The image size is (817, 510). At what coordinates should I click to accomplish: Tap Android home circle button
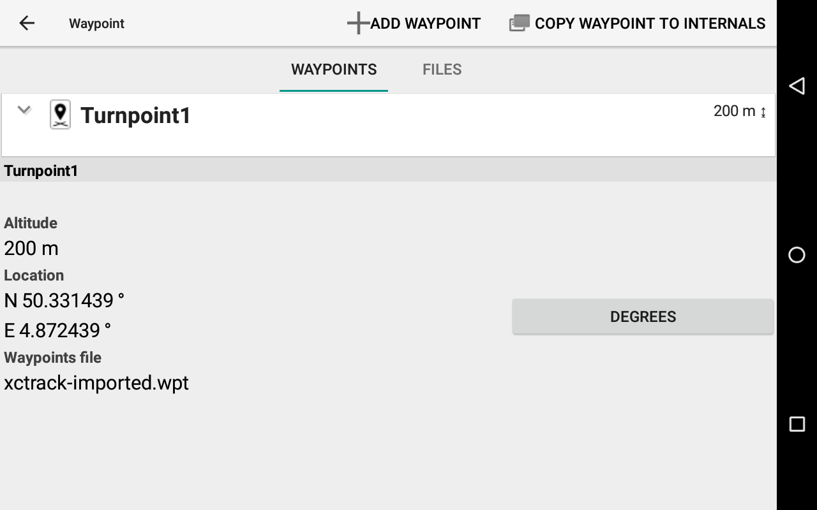click(x=797, y=255)
